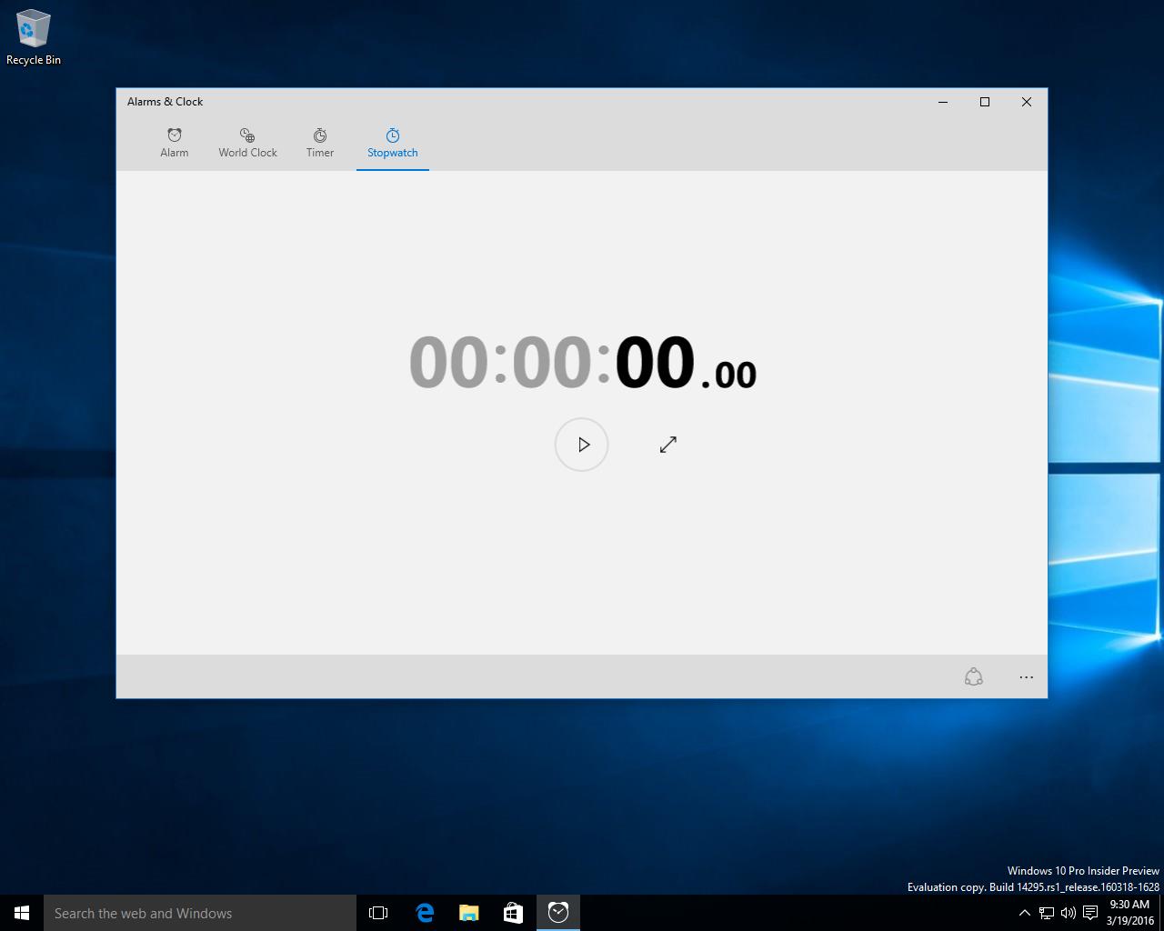The height and width of the screenshot is (931, 1164).
Task: Switch to the Alarm tab
Action: [175, 144]
